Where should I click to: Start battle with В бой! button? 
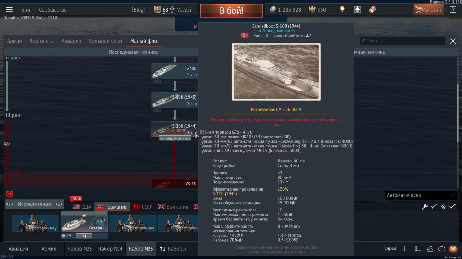[x=231, y=11]
